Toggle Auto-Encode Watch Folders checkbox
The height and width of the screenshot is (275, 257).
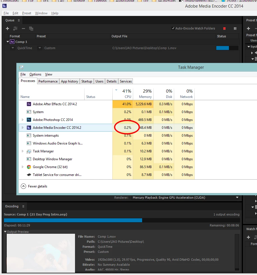pyautogui.click(x=173, y=28)
